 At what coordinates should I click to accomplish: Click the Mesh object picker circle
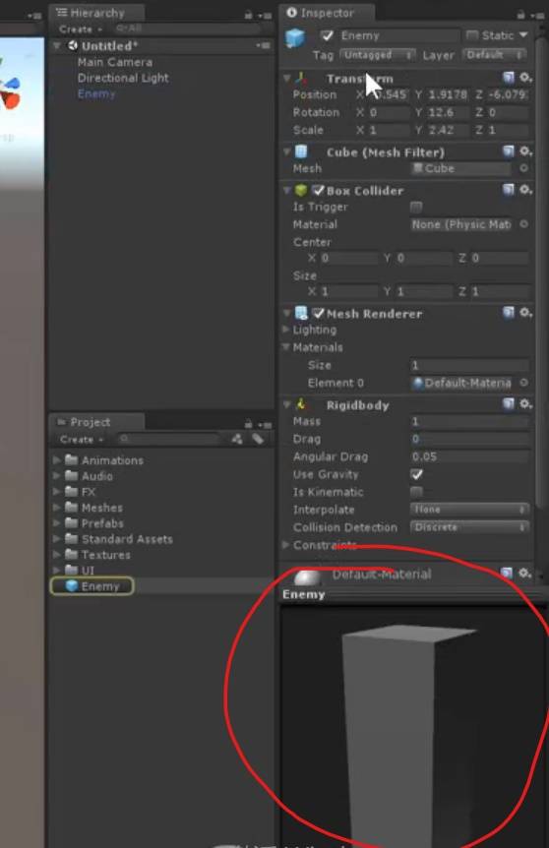(x=523, y=168)
